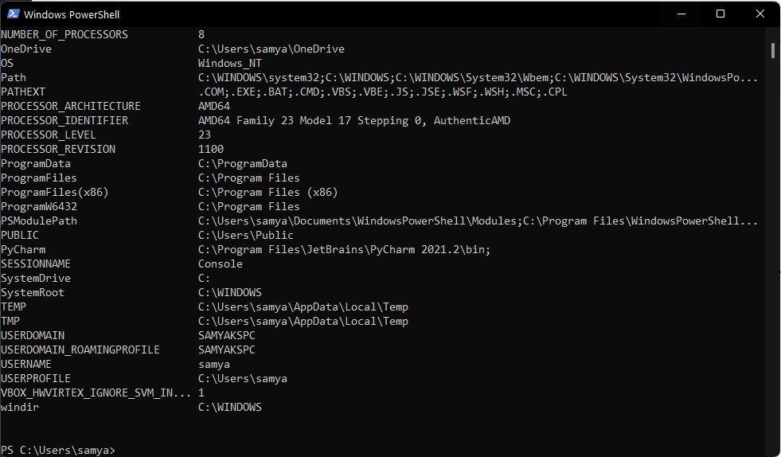Click the PowerShell icon in the title bar
The width and height of the screenshot is (781, 457).
(12, 14)
